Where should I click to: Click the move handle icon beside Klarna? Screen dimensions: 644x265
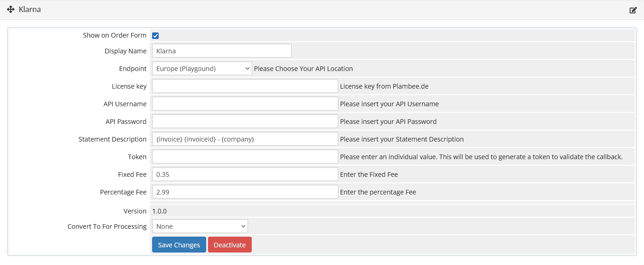(x=11, y=10)
